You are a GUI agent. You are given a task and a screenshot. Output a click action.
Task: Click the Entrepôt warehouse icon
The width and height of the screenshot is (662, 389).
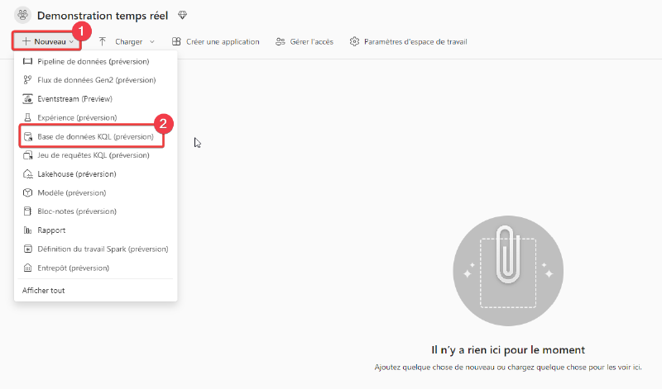tap(27, 268)
